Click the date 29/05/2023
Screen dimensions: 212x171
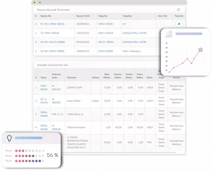click(x=83, y=51)
